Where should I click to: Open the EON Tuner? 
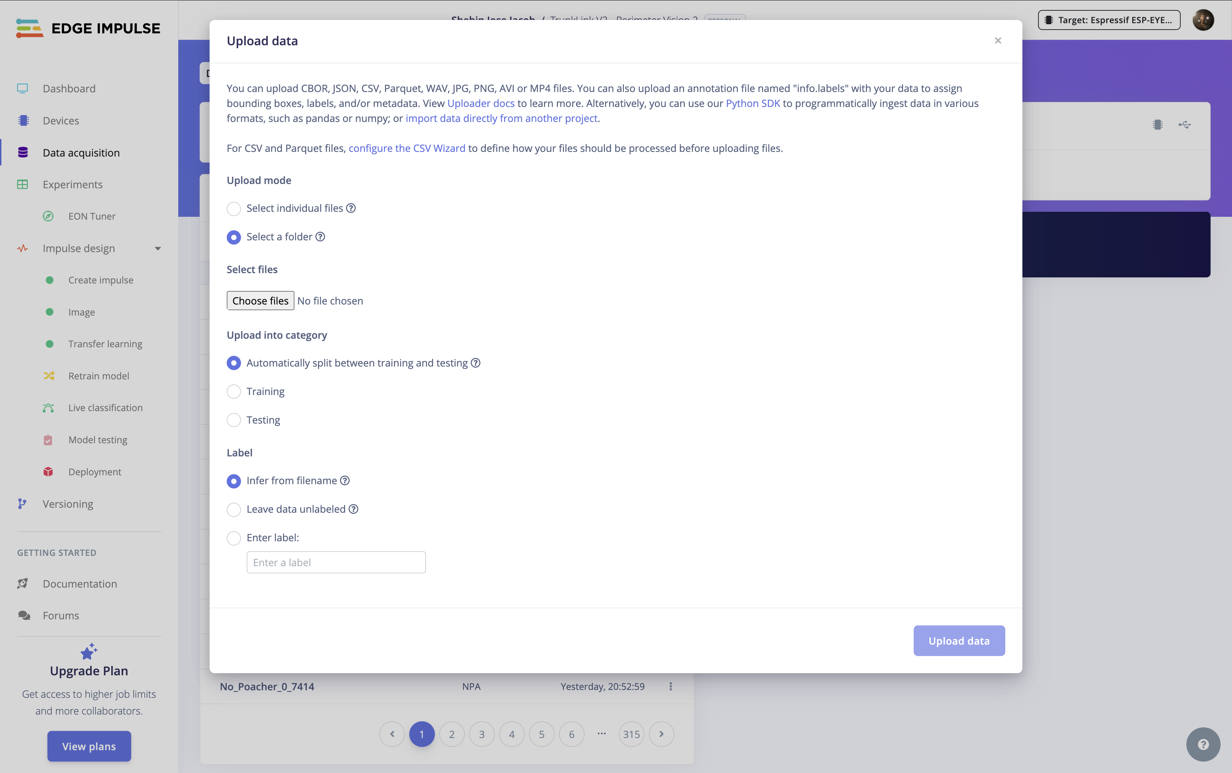(92, 216)
